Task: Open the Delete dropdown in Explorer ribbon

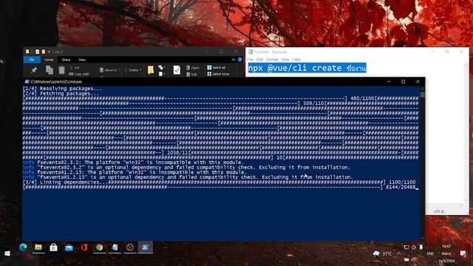Action: click(133, 70)
